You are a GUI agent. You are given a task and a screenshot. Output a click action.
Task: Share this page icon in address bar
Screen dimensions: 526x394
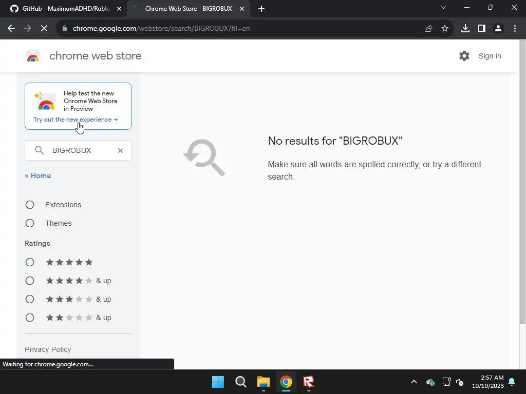pyautogui.click(x=428, y=29)
